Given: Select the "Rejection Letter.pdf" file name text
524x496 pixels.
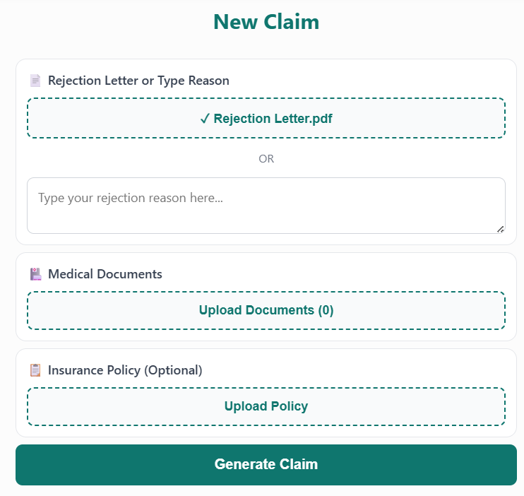Looking at the screenshot, I should 273,119.
